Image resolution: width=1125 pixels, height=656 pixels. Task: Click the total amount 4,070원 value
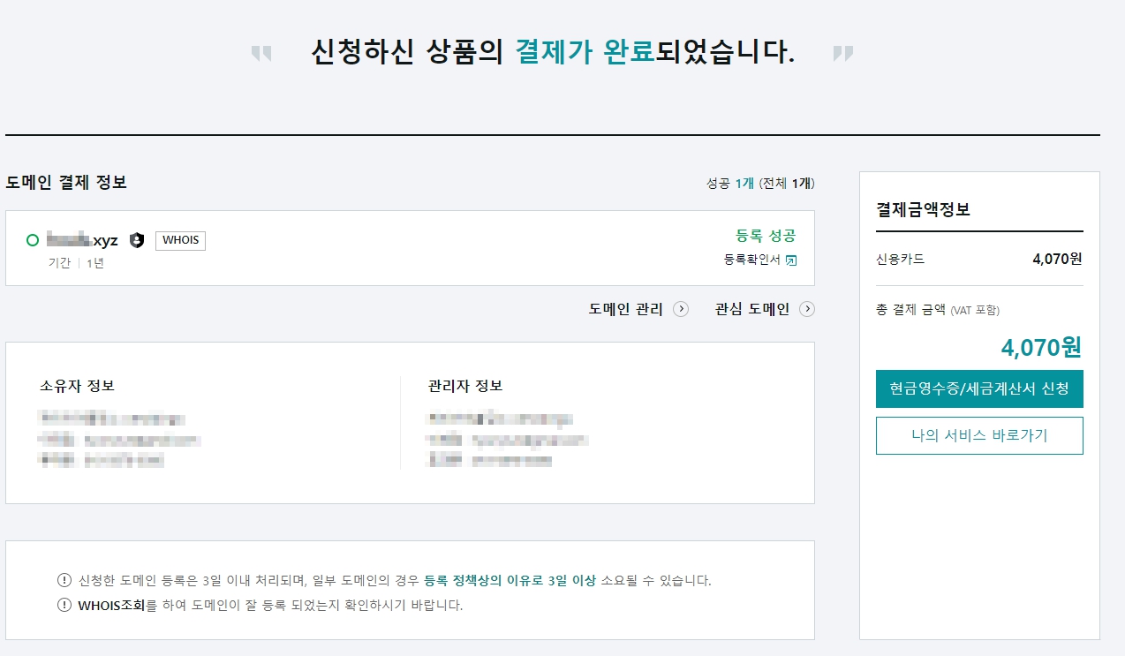point(1040,347)
